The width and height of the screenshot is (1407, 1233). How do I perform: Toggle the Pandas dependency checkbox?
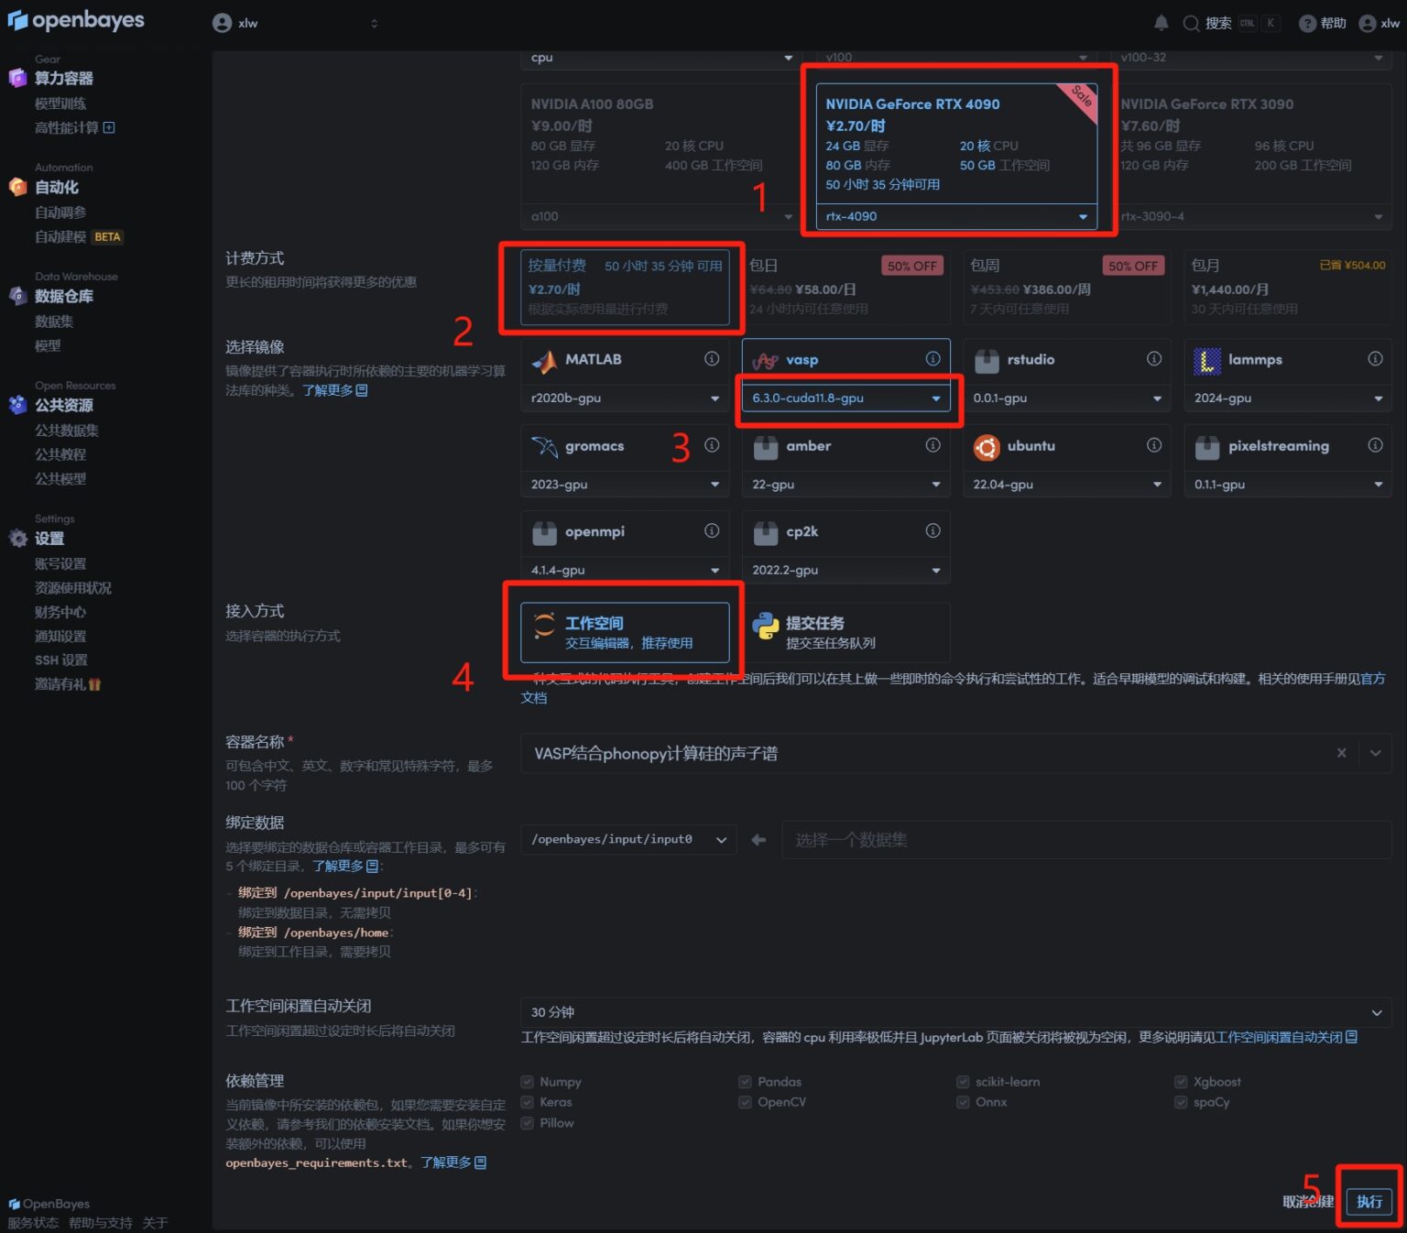[x=746, y=1082]
